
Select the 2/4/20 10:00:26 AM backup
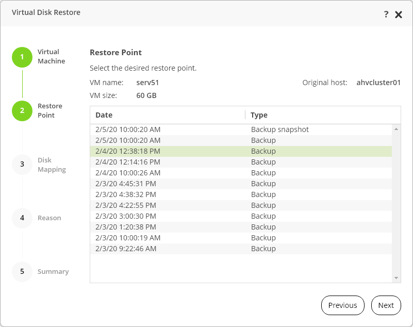coord(241,173)
